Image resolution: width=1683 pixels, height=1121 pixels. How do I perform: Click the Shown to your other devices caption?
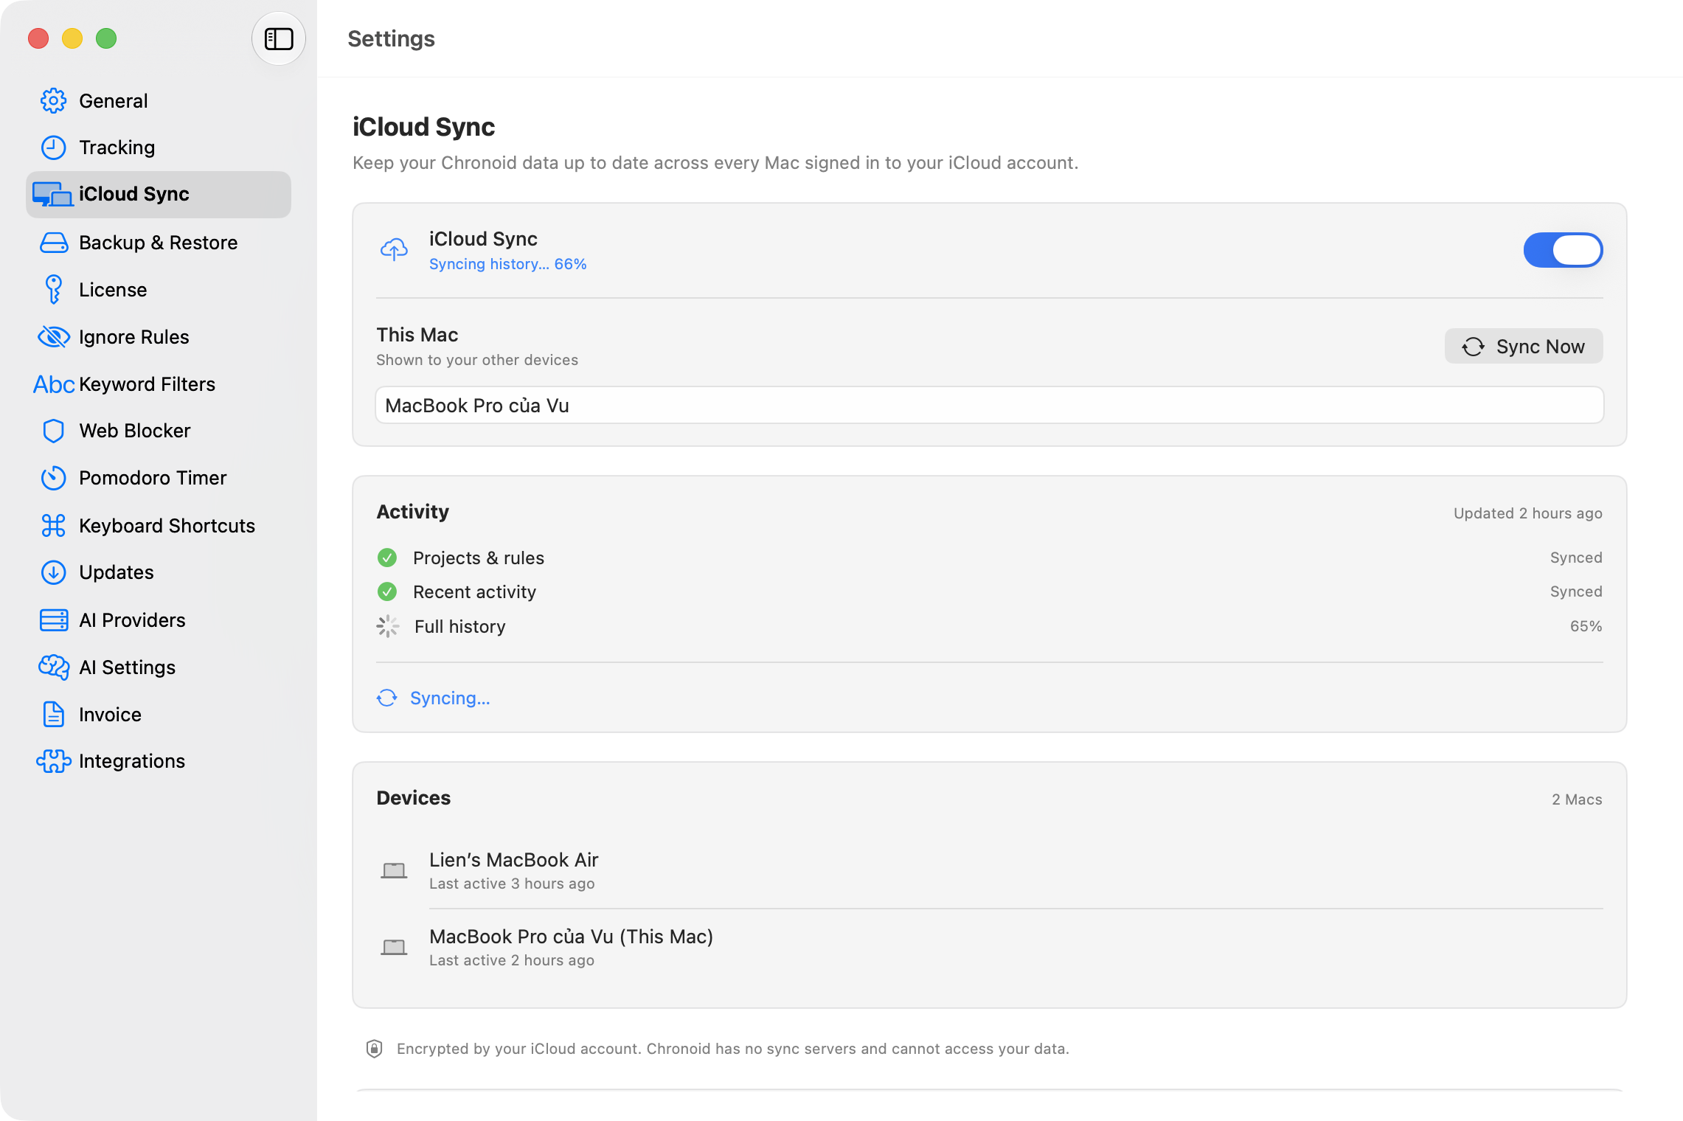click(477, 360)
